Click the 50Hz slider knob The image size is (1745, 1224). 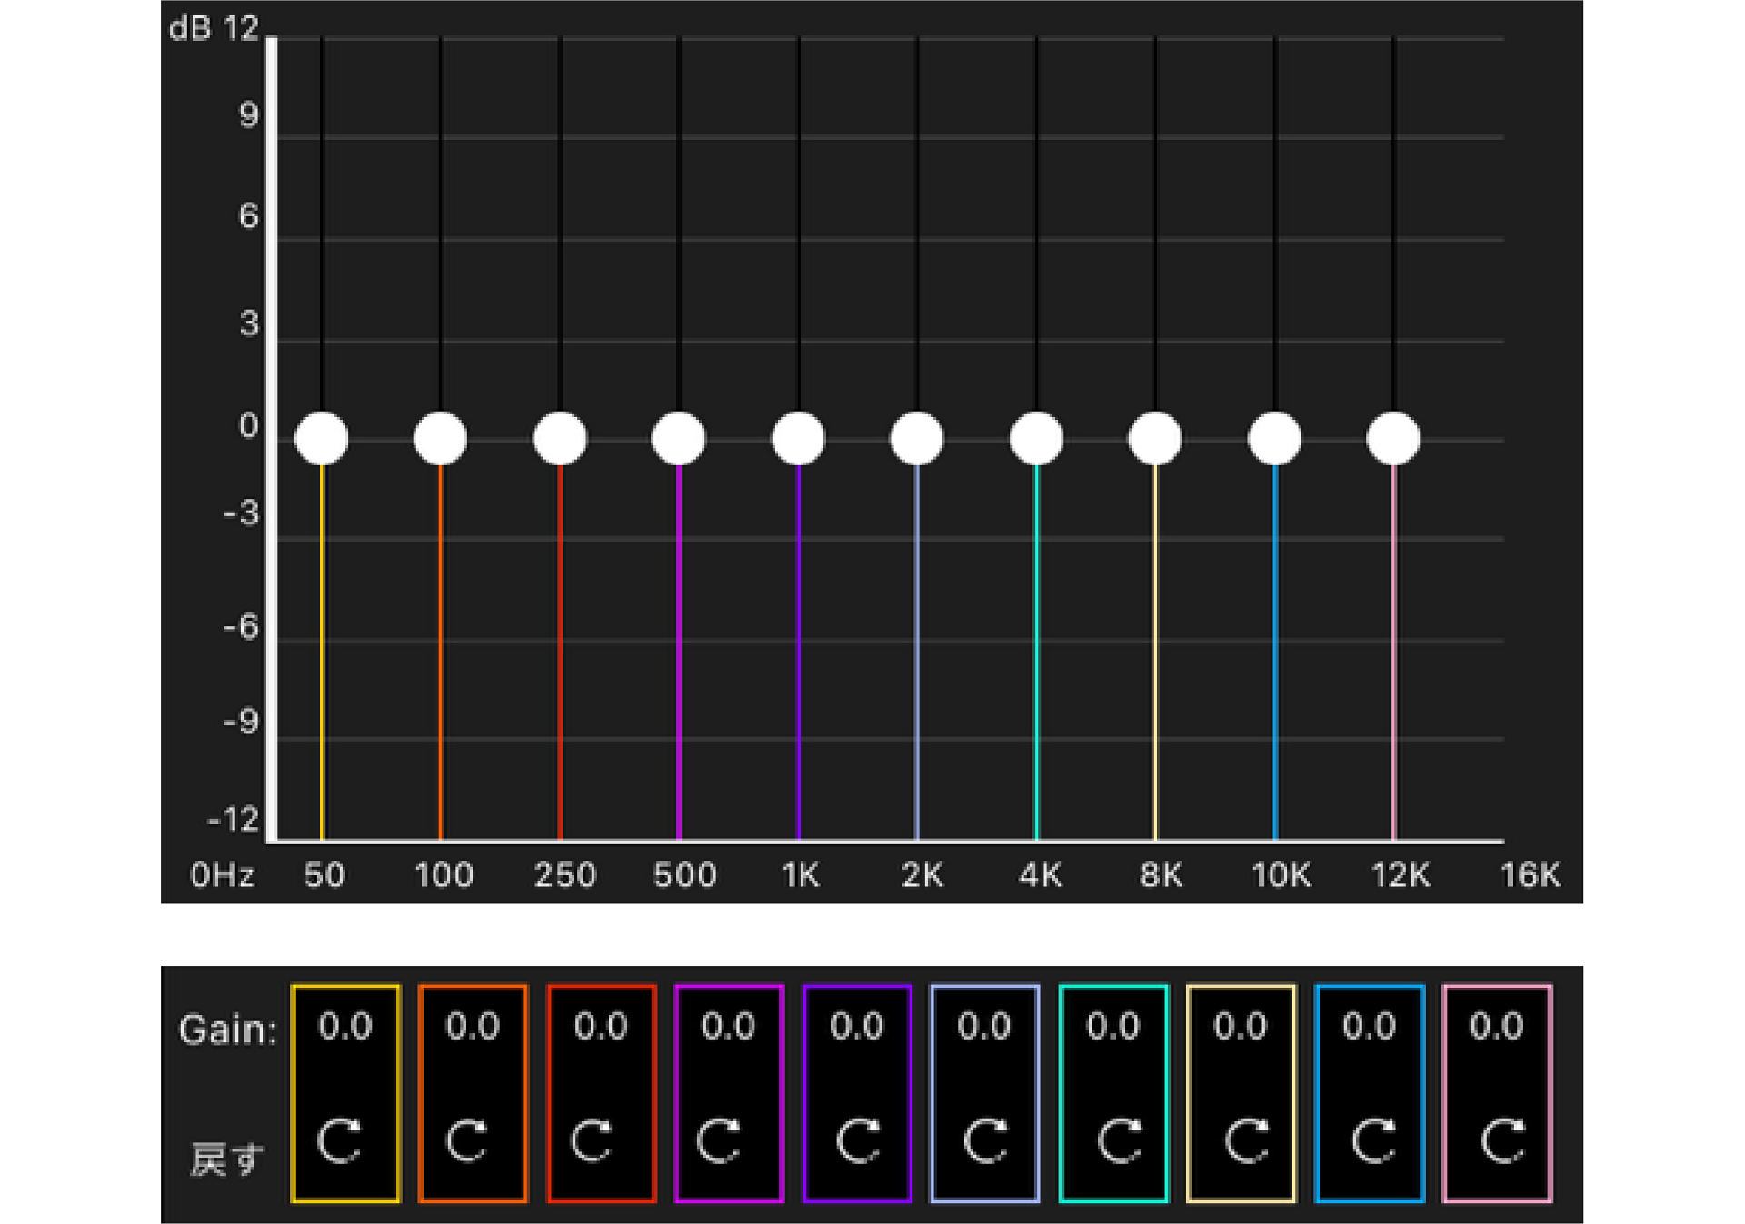click(x=322, y=439)
